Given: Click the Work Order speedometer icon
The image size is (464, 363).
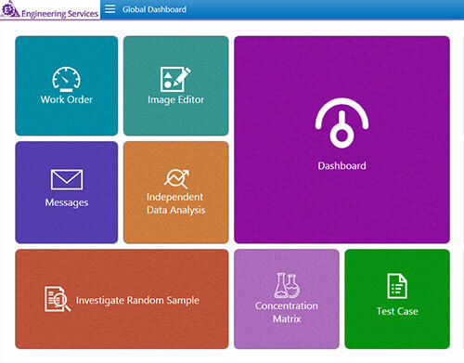Looking at the screenshot, I should tap(66, 80).
